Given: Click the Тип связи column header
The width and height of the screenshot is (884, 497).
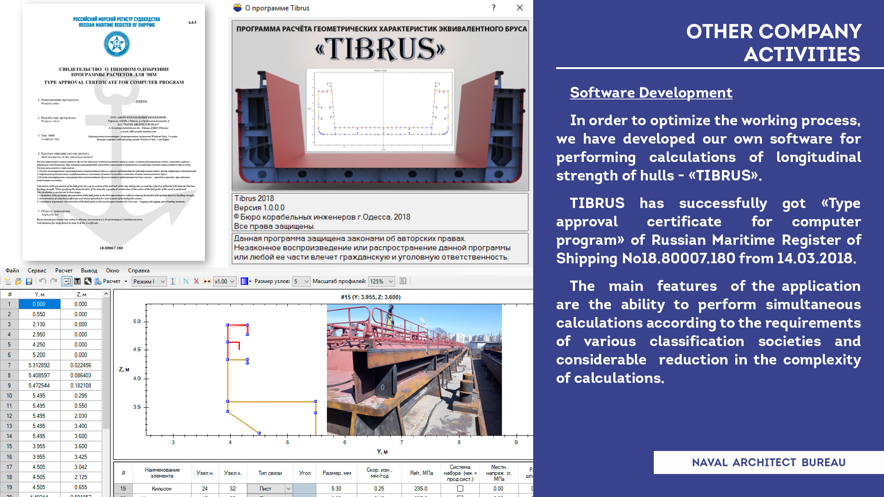Looking at the screenshot, I should pos(270,473).
